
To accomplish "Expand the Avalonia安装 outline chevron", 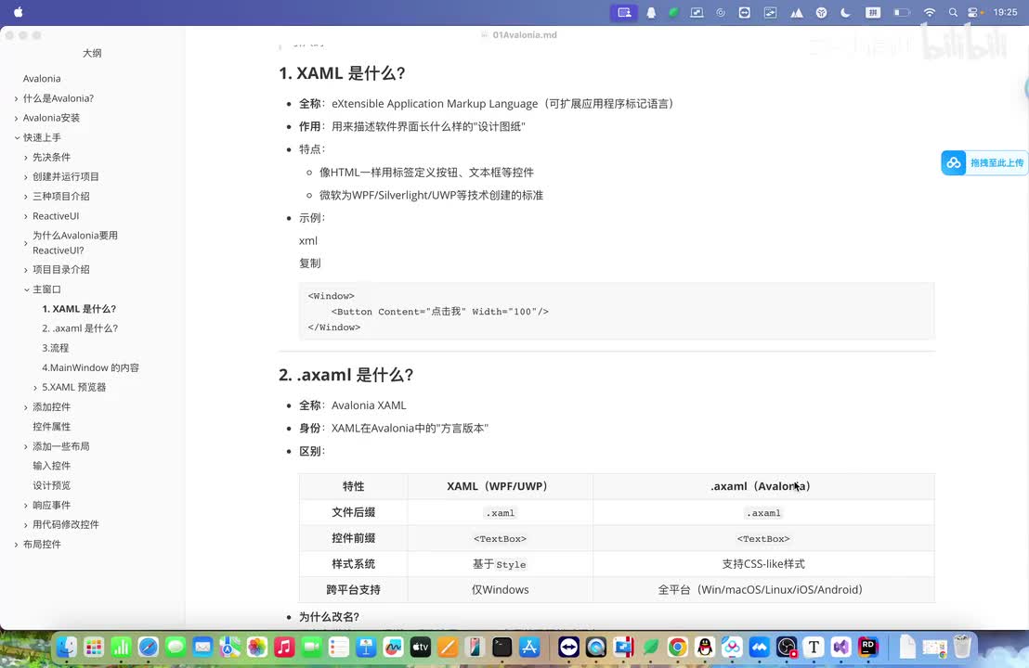I will click(x=17, y=118).
